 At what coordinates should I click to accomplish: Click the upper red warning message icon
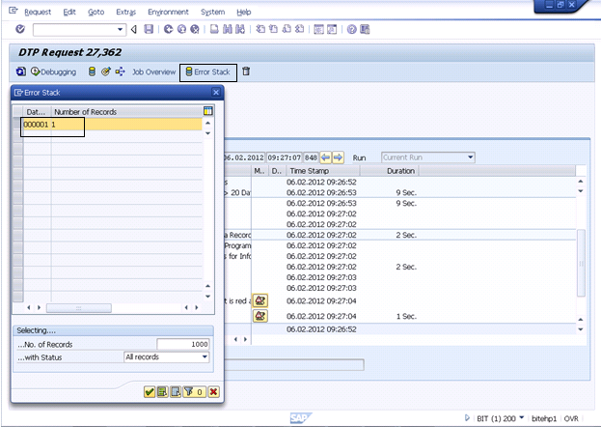[260, 300]
